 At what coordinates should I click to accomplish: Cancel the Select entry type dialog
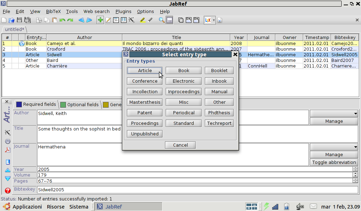[180, 145]
